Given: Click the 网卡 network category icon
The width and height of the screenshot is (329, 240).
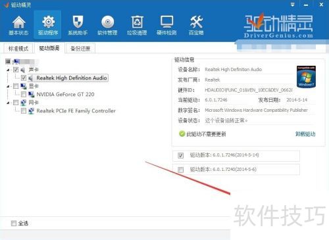Looking at the screenshot, I should point(23,103).
